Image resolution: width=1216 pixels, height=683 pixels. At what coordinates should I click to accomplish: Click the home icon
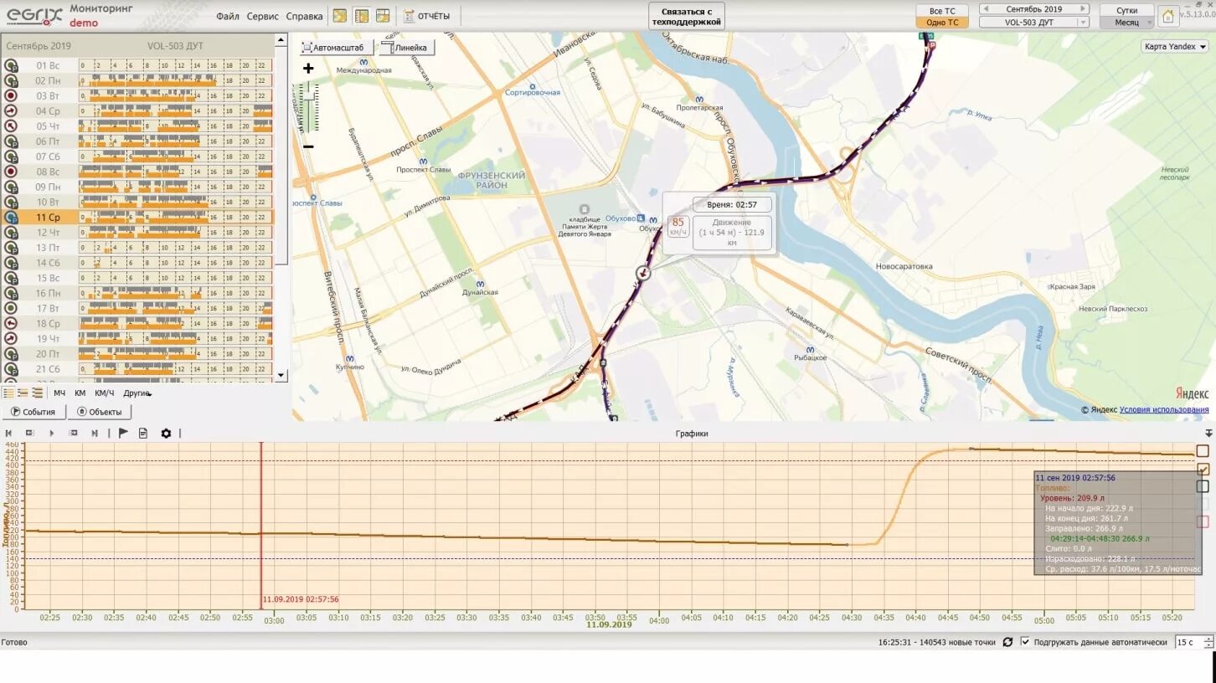pos(1167,16)
